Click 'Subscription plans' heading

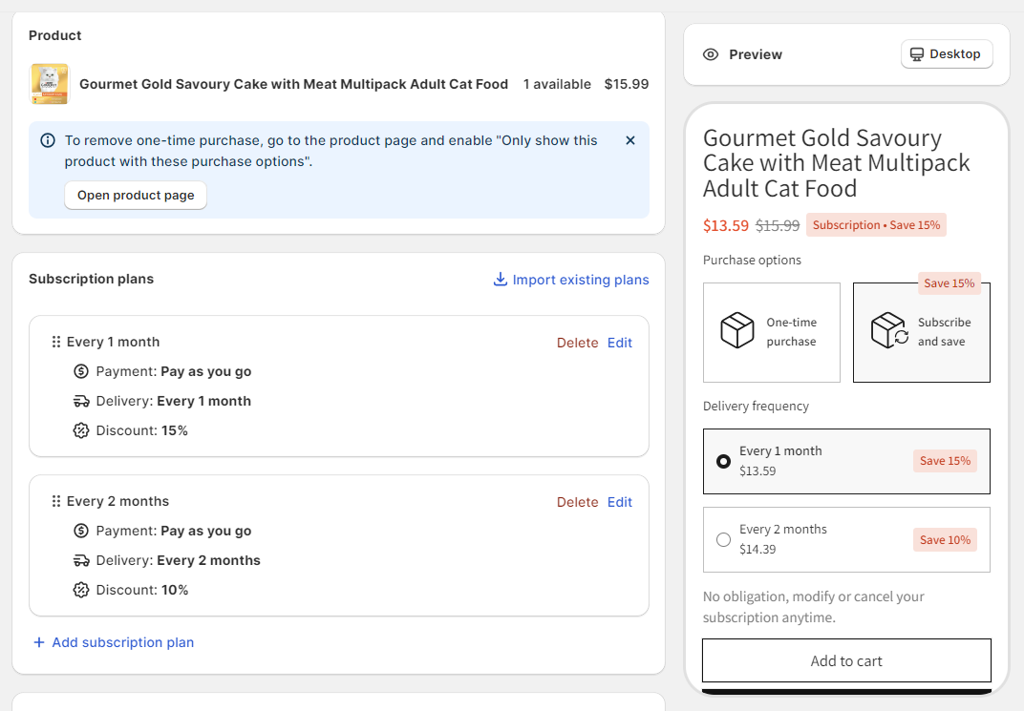(92, 279)
